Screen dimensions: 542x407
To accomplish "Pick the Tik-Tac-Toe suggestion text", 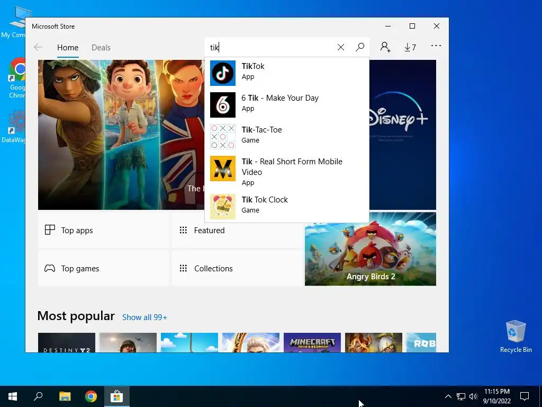I will 261,130.
